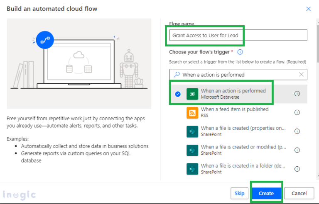The height and width of the screenshot is (204, 319).
Task: Click the Create button
Action: [266, 193]
